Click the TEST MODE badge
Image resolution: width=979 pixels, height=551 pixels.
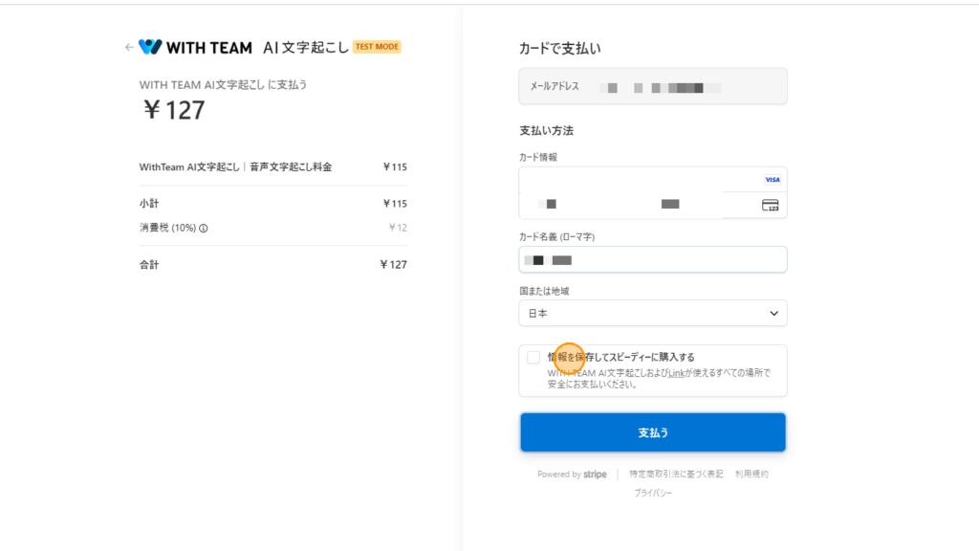click(377, 46)
